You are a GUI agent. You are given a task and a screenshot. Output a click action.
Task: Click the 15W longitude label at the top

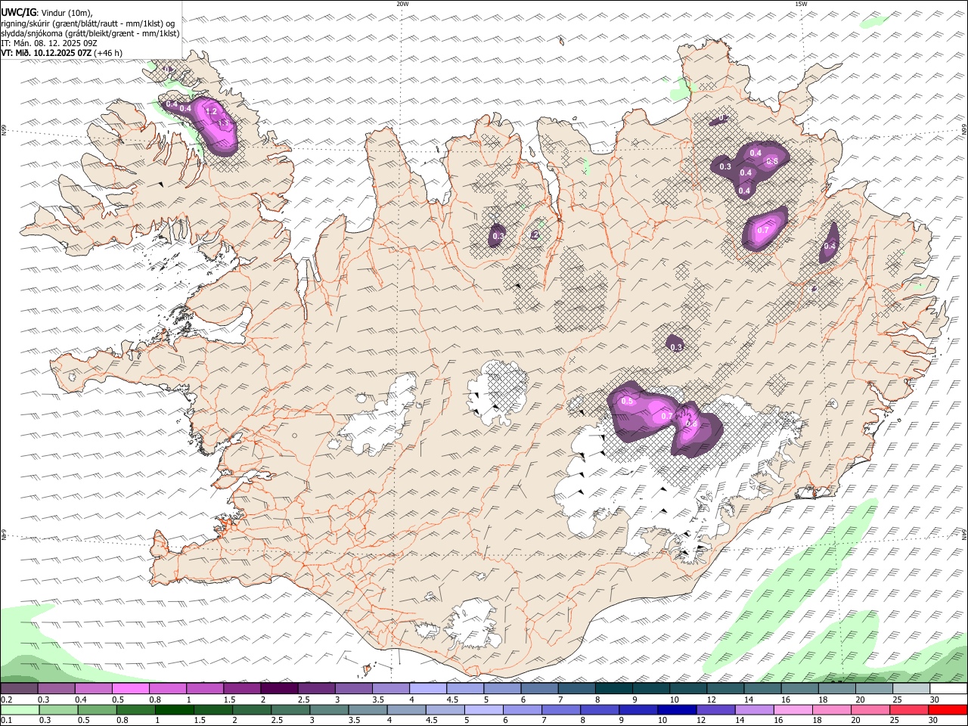(801, 4)
